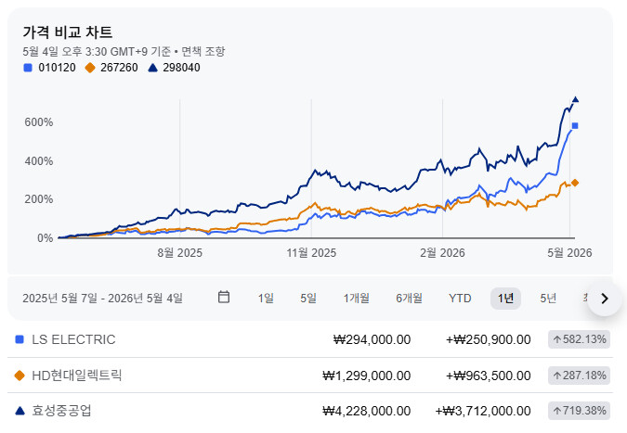The width and height of the screenshot is (627, 433).
Task: Choose the YTD range
Action: (460, 299)
